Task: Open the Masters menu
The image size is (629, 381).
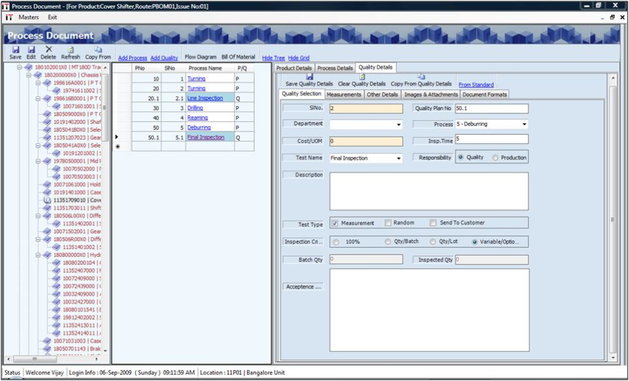Action: click(29, 17)
